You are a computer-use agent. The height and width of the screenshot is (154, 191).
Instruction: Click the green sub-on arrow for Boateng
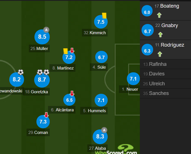(159, 15)
